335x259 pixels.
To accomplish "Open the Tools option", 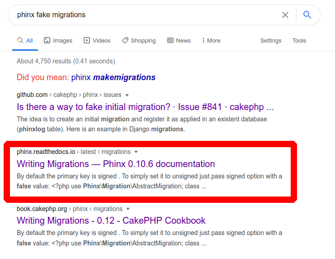I will tap(299, 40).
